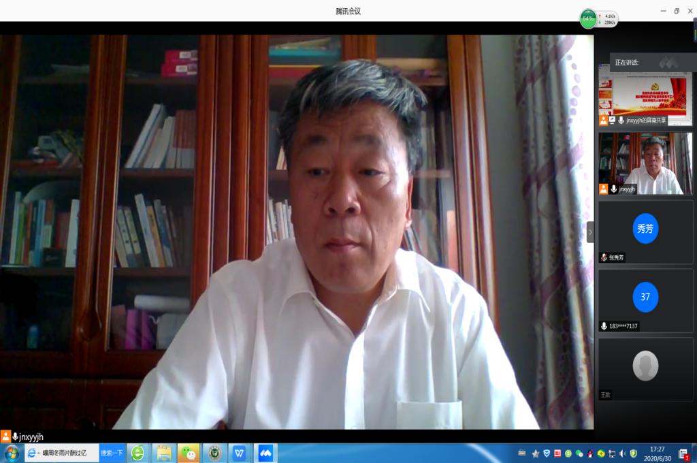Image resolution: width=697 pixels, height=463 pixels.
Task: Collapse the participant sidebar with the chevron
Action: pyautogui.click(x=590, y=232)
